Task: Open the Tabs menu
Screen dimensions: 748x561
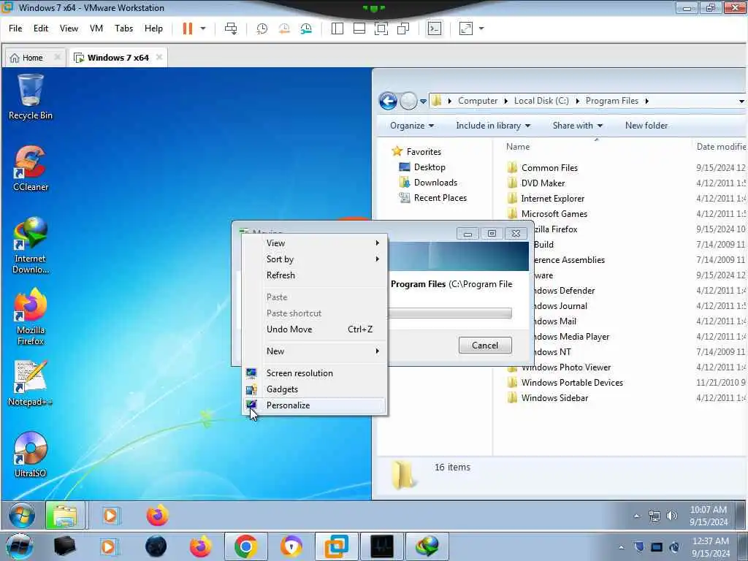Action: click(123, 28)
